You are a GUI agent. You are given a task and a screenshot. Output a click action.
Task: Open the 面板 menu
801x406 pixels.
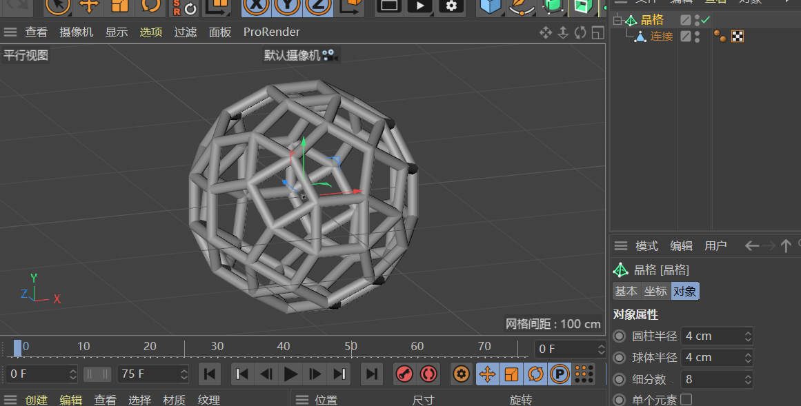[220, 32]
